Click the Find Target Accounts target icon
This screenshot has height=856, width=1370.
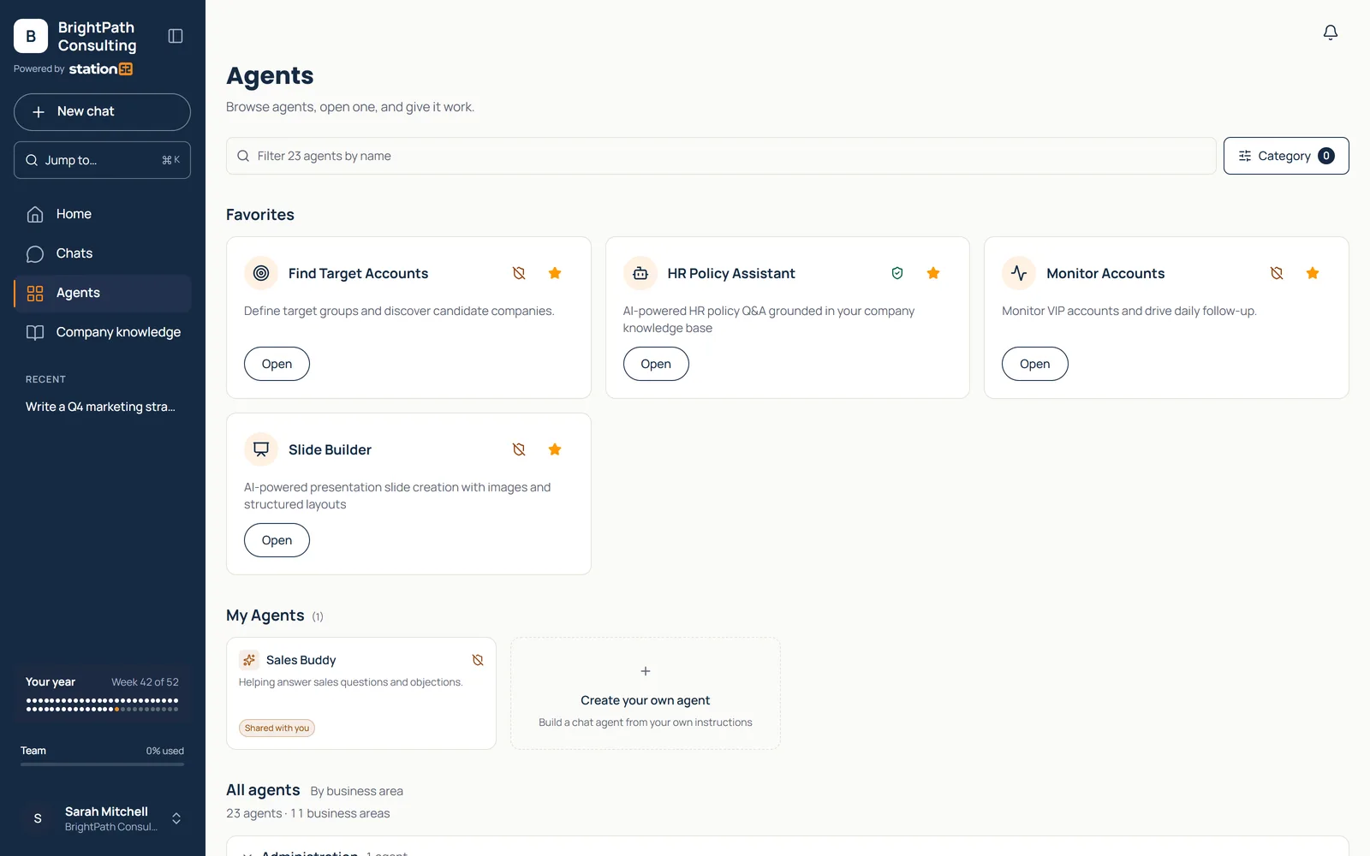coord(261,273)
